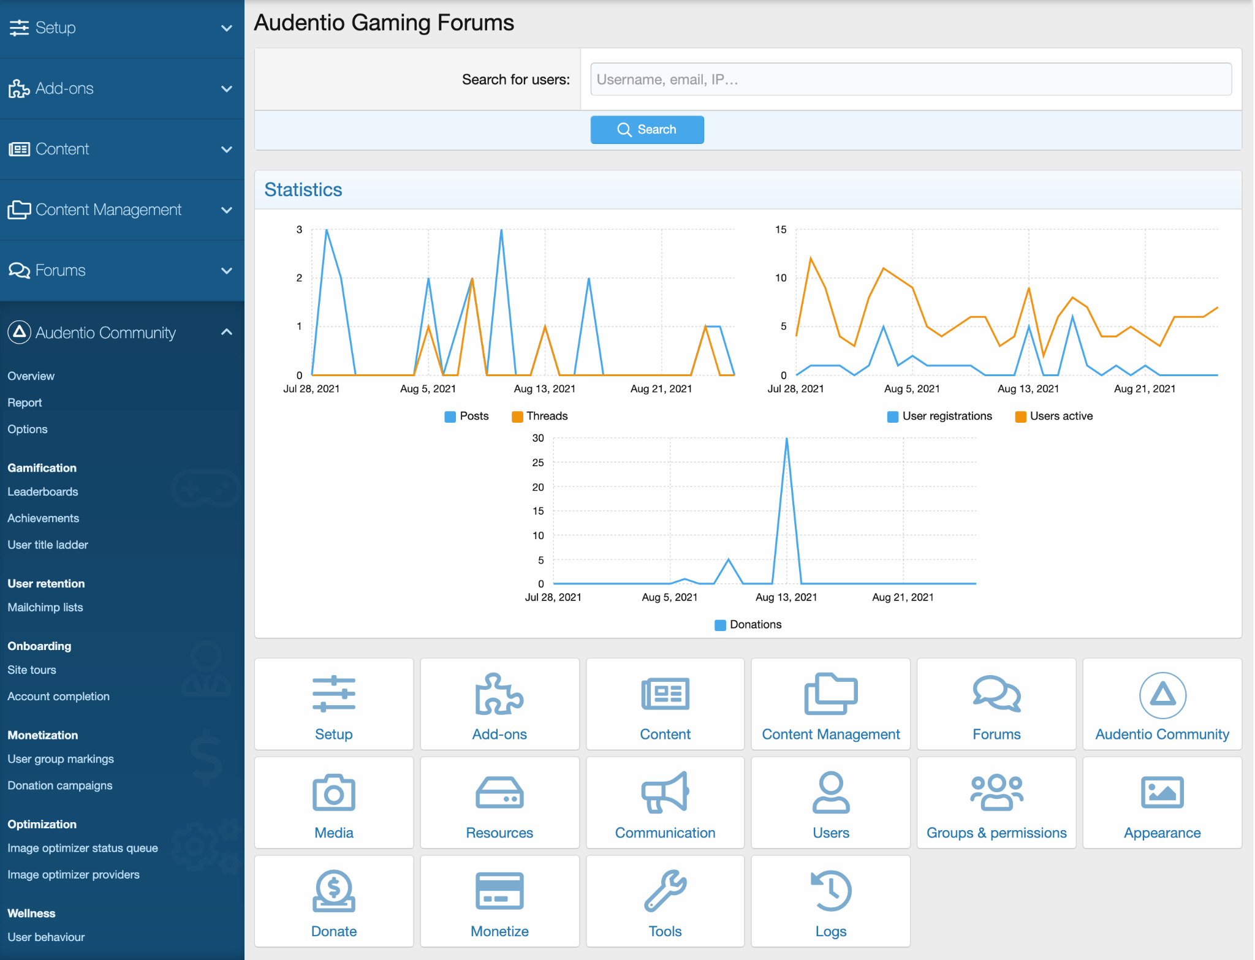Expand the Add-ons sidebar chevron
The height and width of the screenshot is (960, 1255).
tap(227, 89)
